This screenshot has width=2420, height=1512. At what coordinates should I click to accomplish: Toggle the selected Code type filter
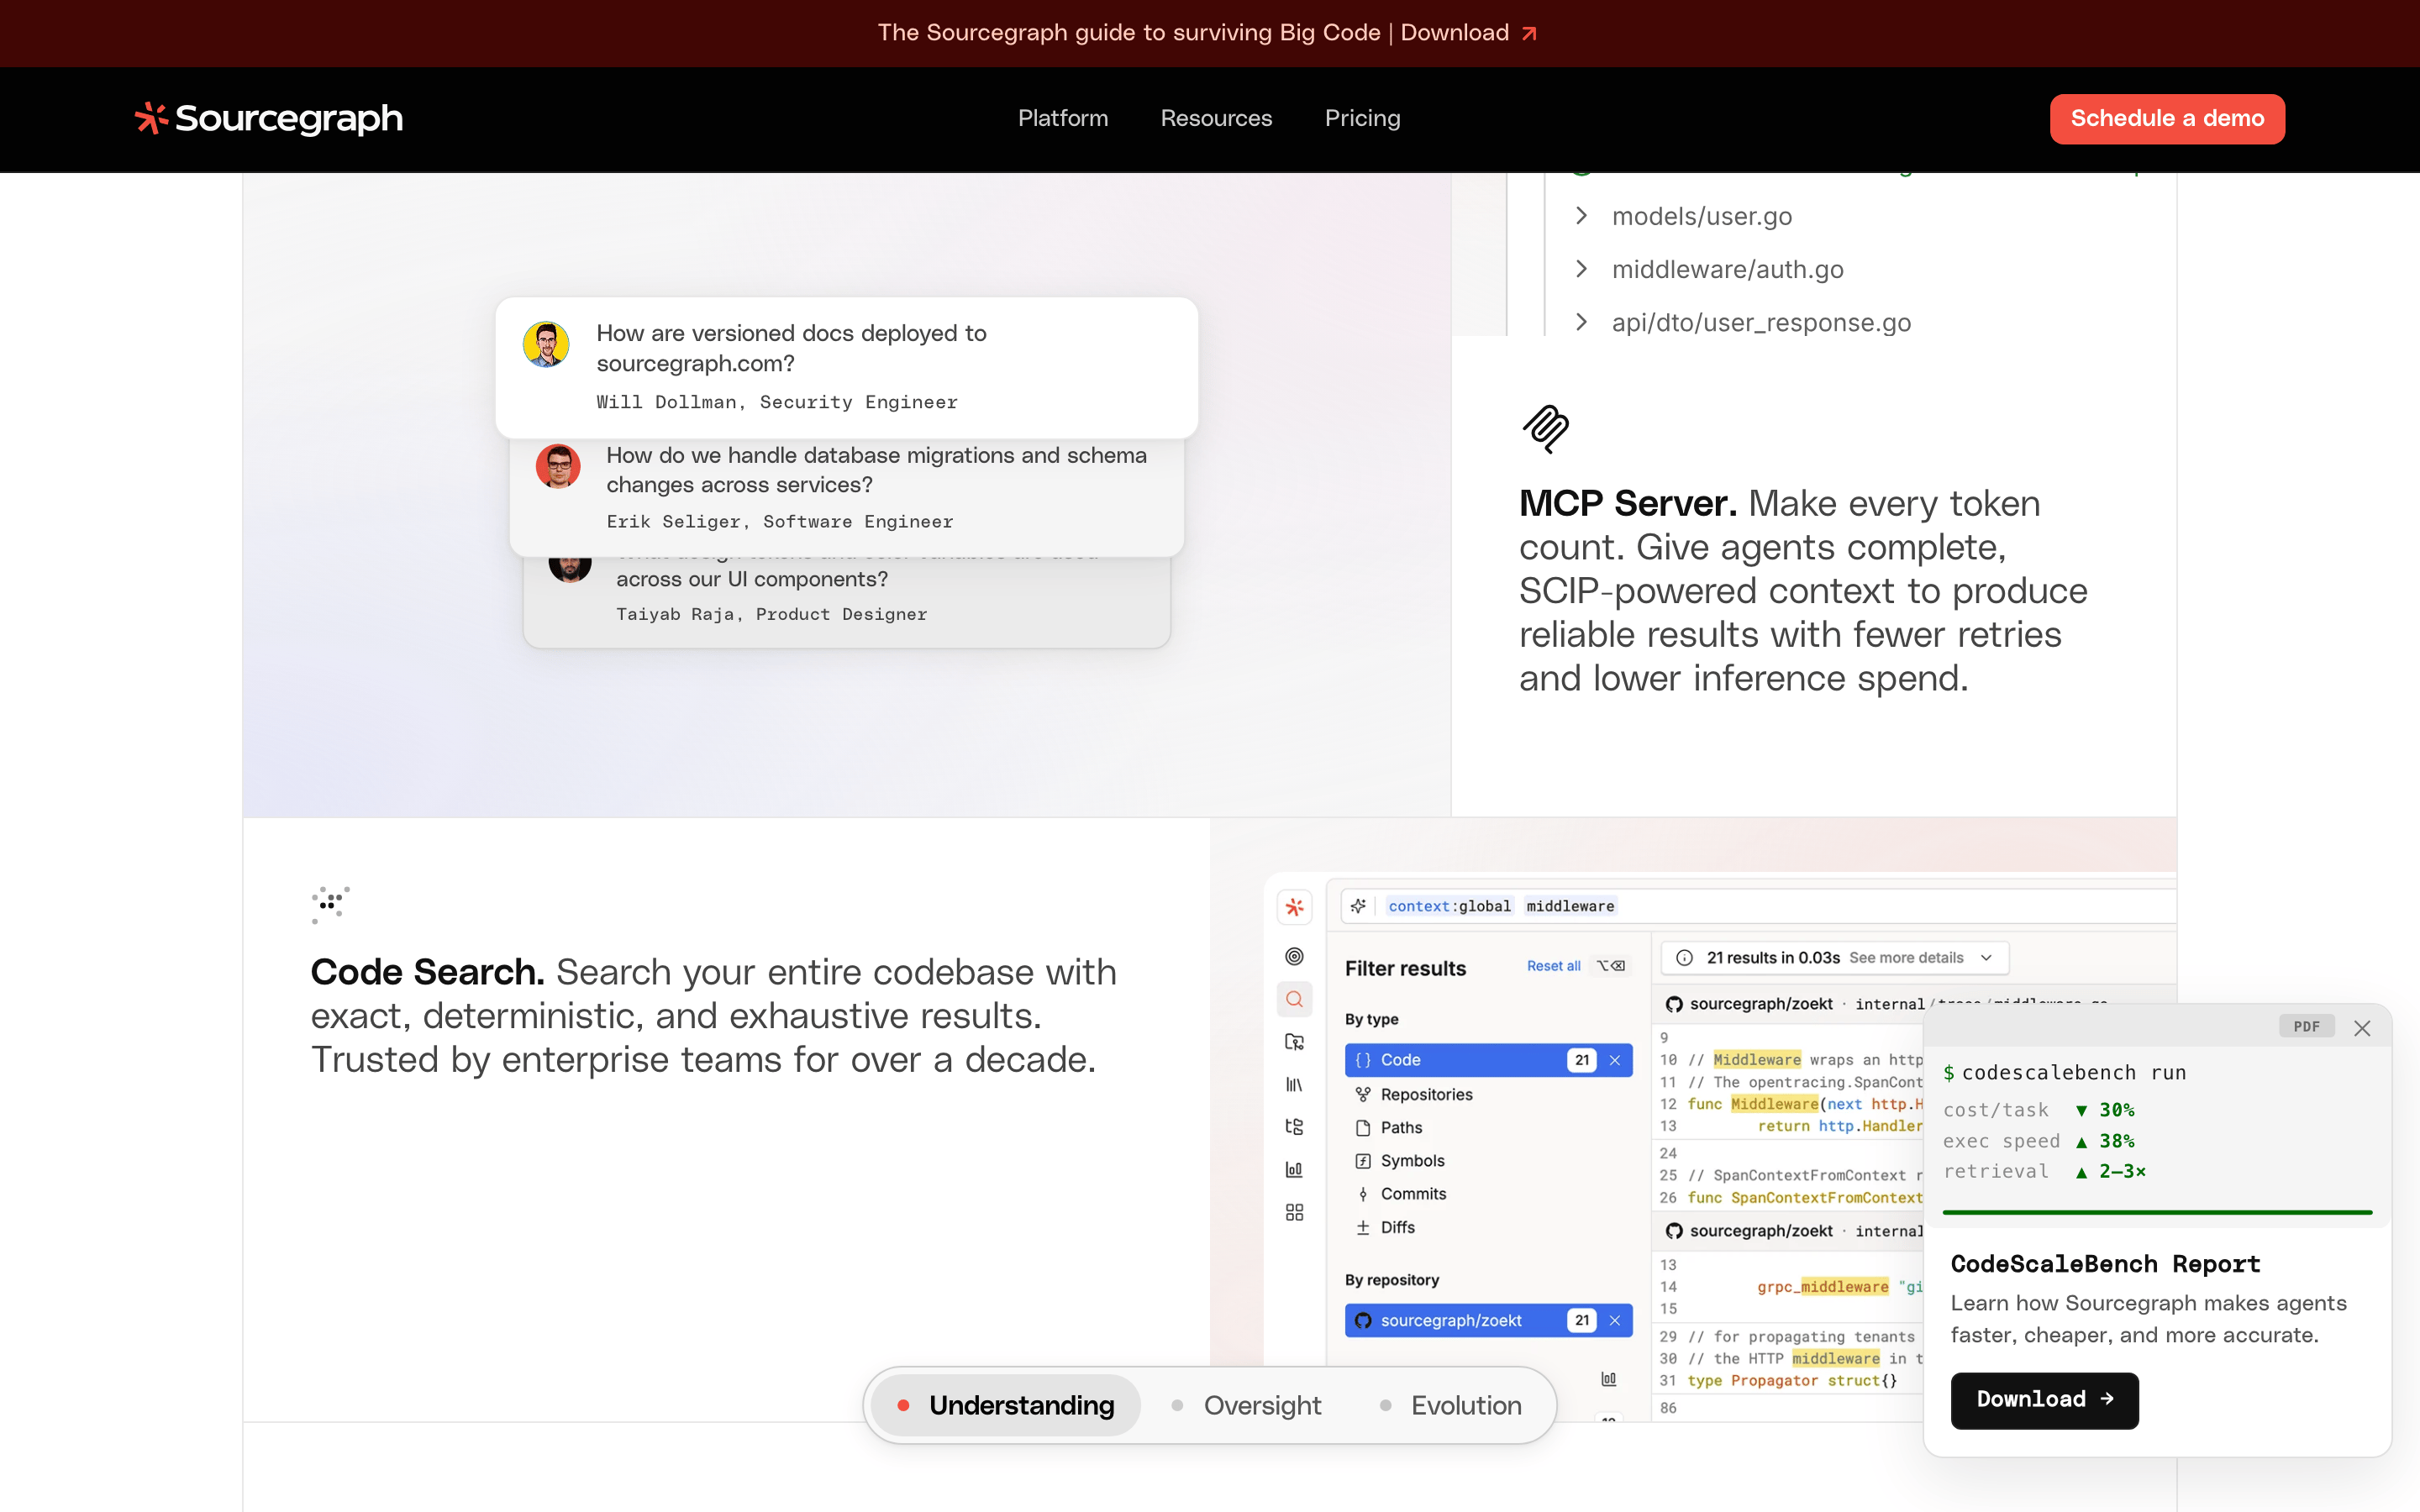(x=1488, y=1060)
